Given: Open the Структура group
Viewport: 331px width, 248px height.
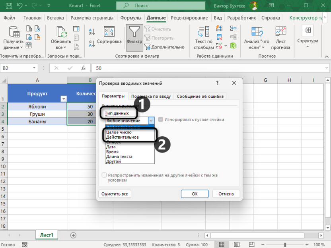Looking at the screenshot, I should (308, 37).
